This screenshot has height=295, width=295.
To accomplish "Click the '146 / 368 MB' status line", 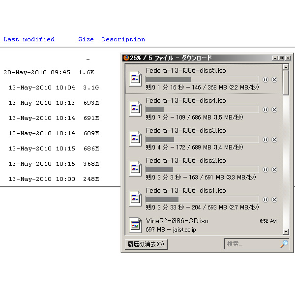I will [x=202, y=88].
